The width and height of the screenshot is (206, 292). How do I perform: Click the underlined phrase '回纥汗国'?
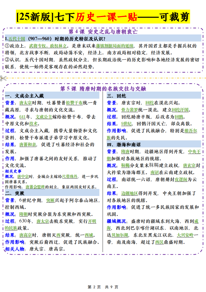pyautogui.click(x=180, y=110)
